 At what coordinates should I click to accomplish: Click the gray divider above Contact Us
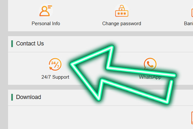click(100, 34)
